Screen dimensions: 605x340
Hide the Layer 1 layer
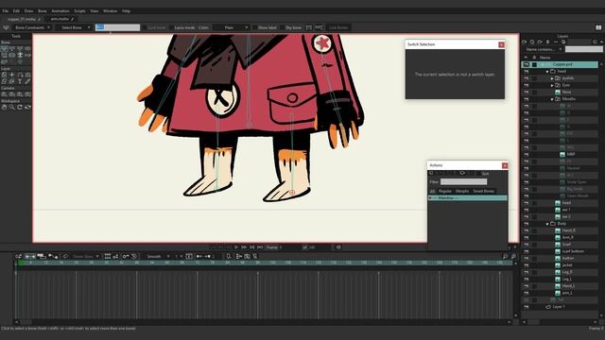coord(526,307)
